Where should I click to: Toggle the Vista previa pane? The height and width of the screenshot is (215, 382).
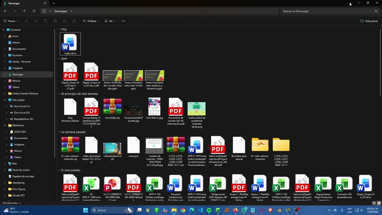(369, 21)
